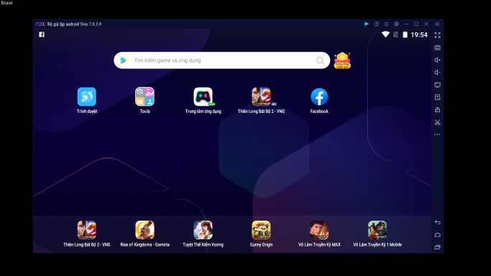The height and width of the screenshot is (276, 491).
Task: Select the scissors screenshot tool
Action: pos(438,122)
